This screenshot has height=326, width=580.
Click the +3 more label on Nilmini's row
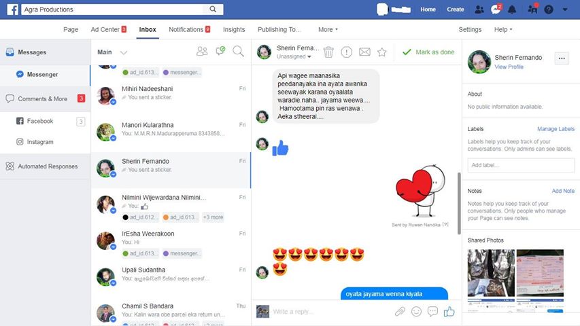213,217
